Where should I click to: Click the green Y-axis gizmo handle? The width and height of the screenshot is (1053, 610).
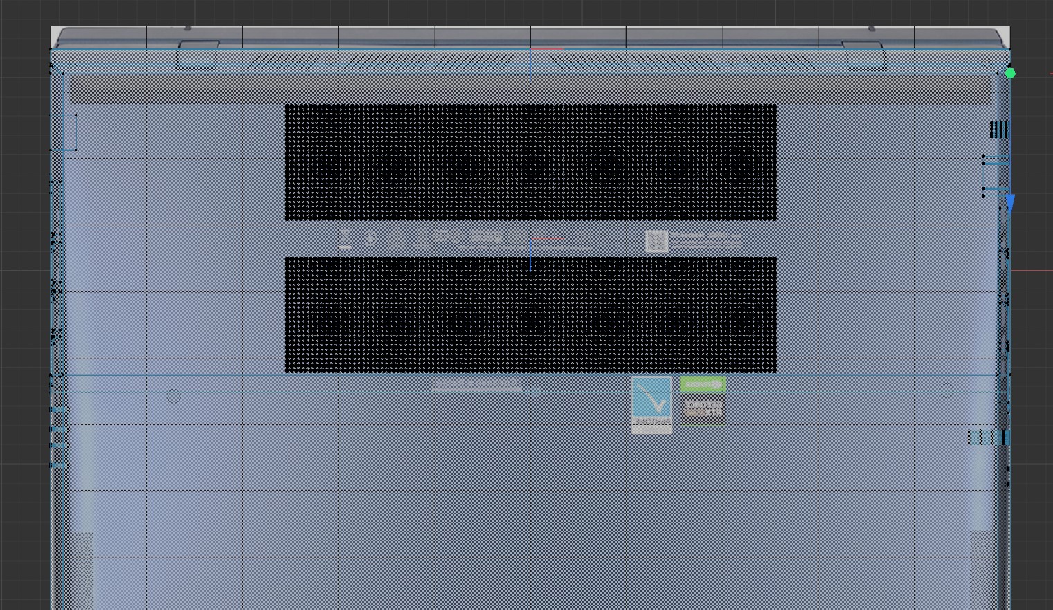tap(1010, 73)
